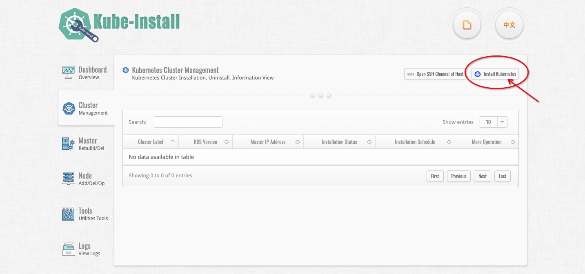
Task: Go to First page of table
Action: pyautogui.click(x=435, y=176)
